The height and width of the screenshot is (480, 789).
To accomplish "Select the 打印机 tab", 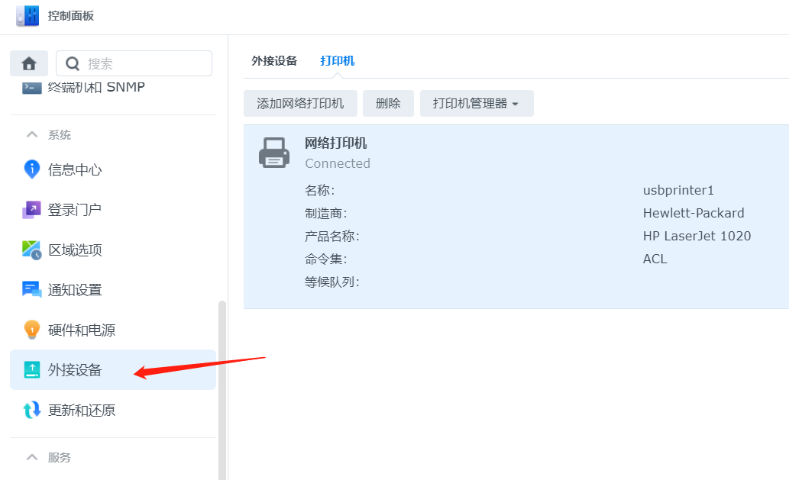I will (337, 61).
